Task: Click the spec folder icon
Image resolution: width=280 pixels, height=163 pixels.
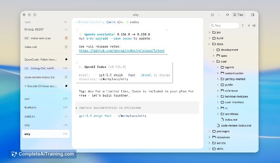Action: pos(218,56)
